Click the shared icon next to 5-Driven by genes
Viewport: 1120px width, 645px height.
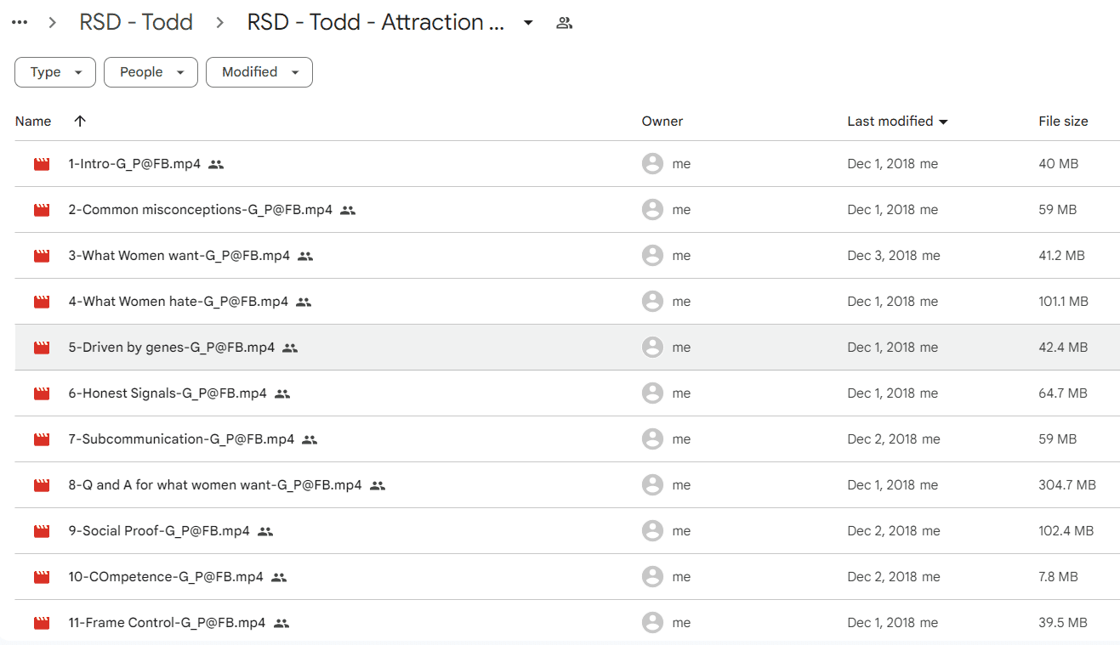coord(290,348)
